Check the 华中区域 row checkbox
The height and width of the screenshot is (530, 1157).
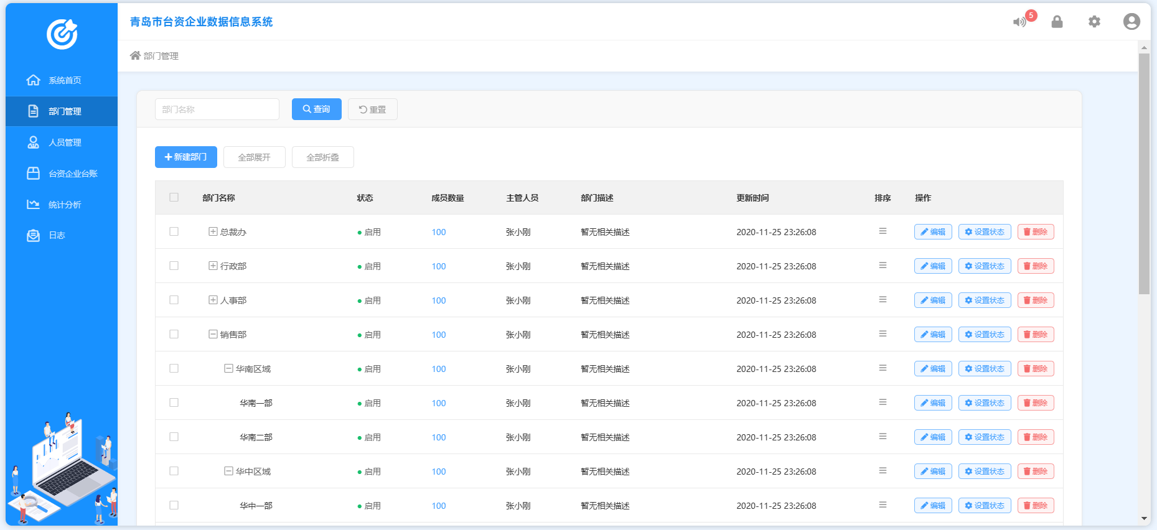(174, 471)
